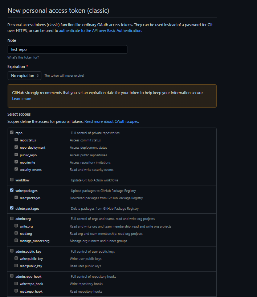Open the No expiration dropdown
This screenshot has height=297, width=257.
tap(24, 76)
